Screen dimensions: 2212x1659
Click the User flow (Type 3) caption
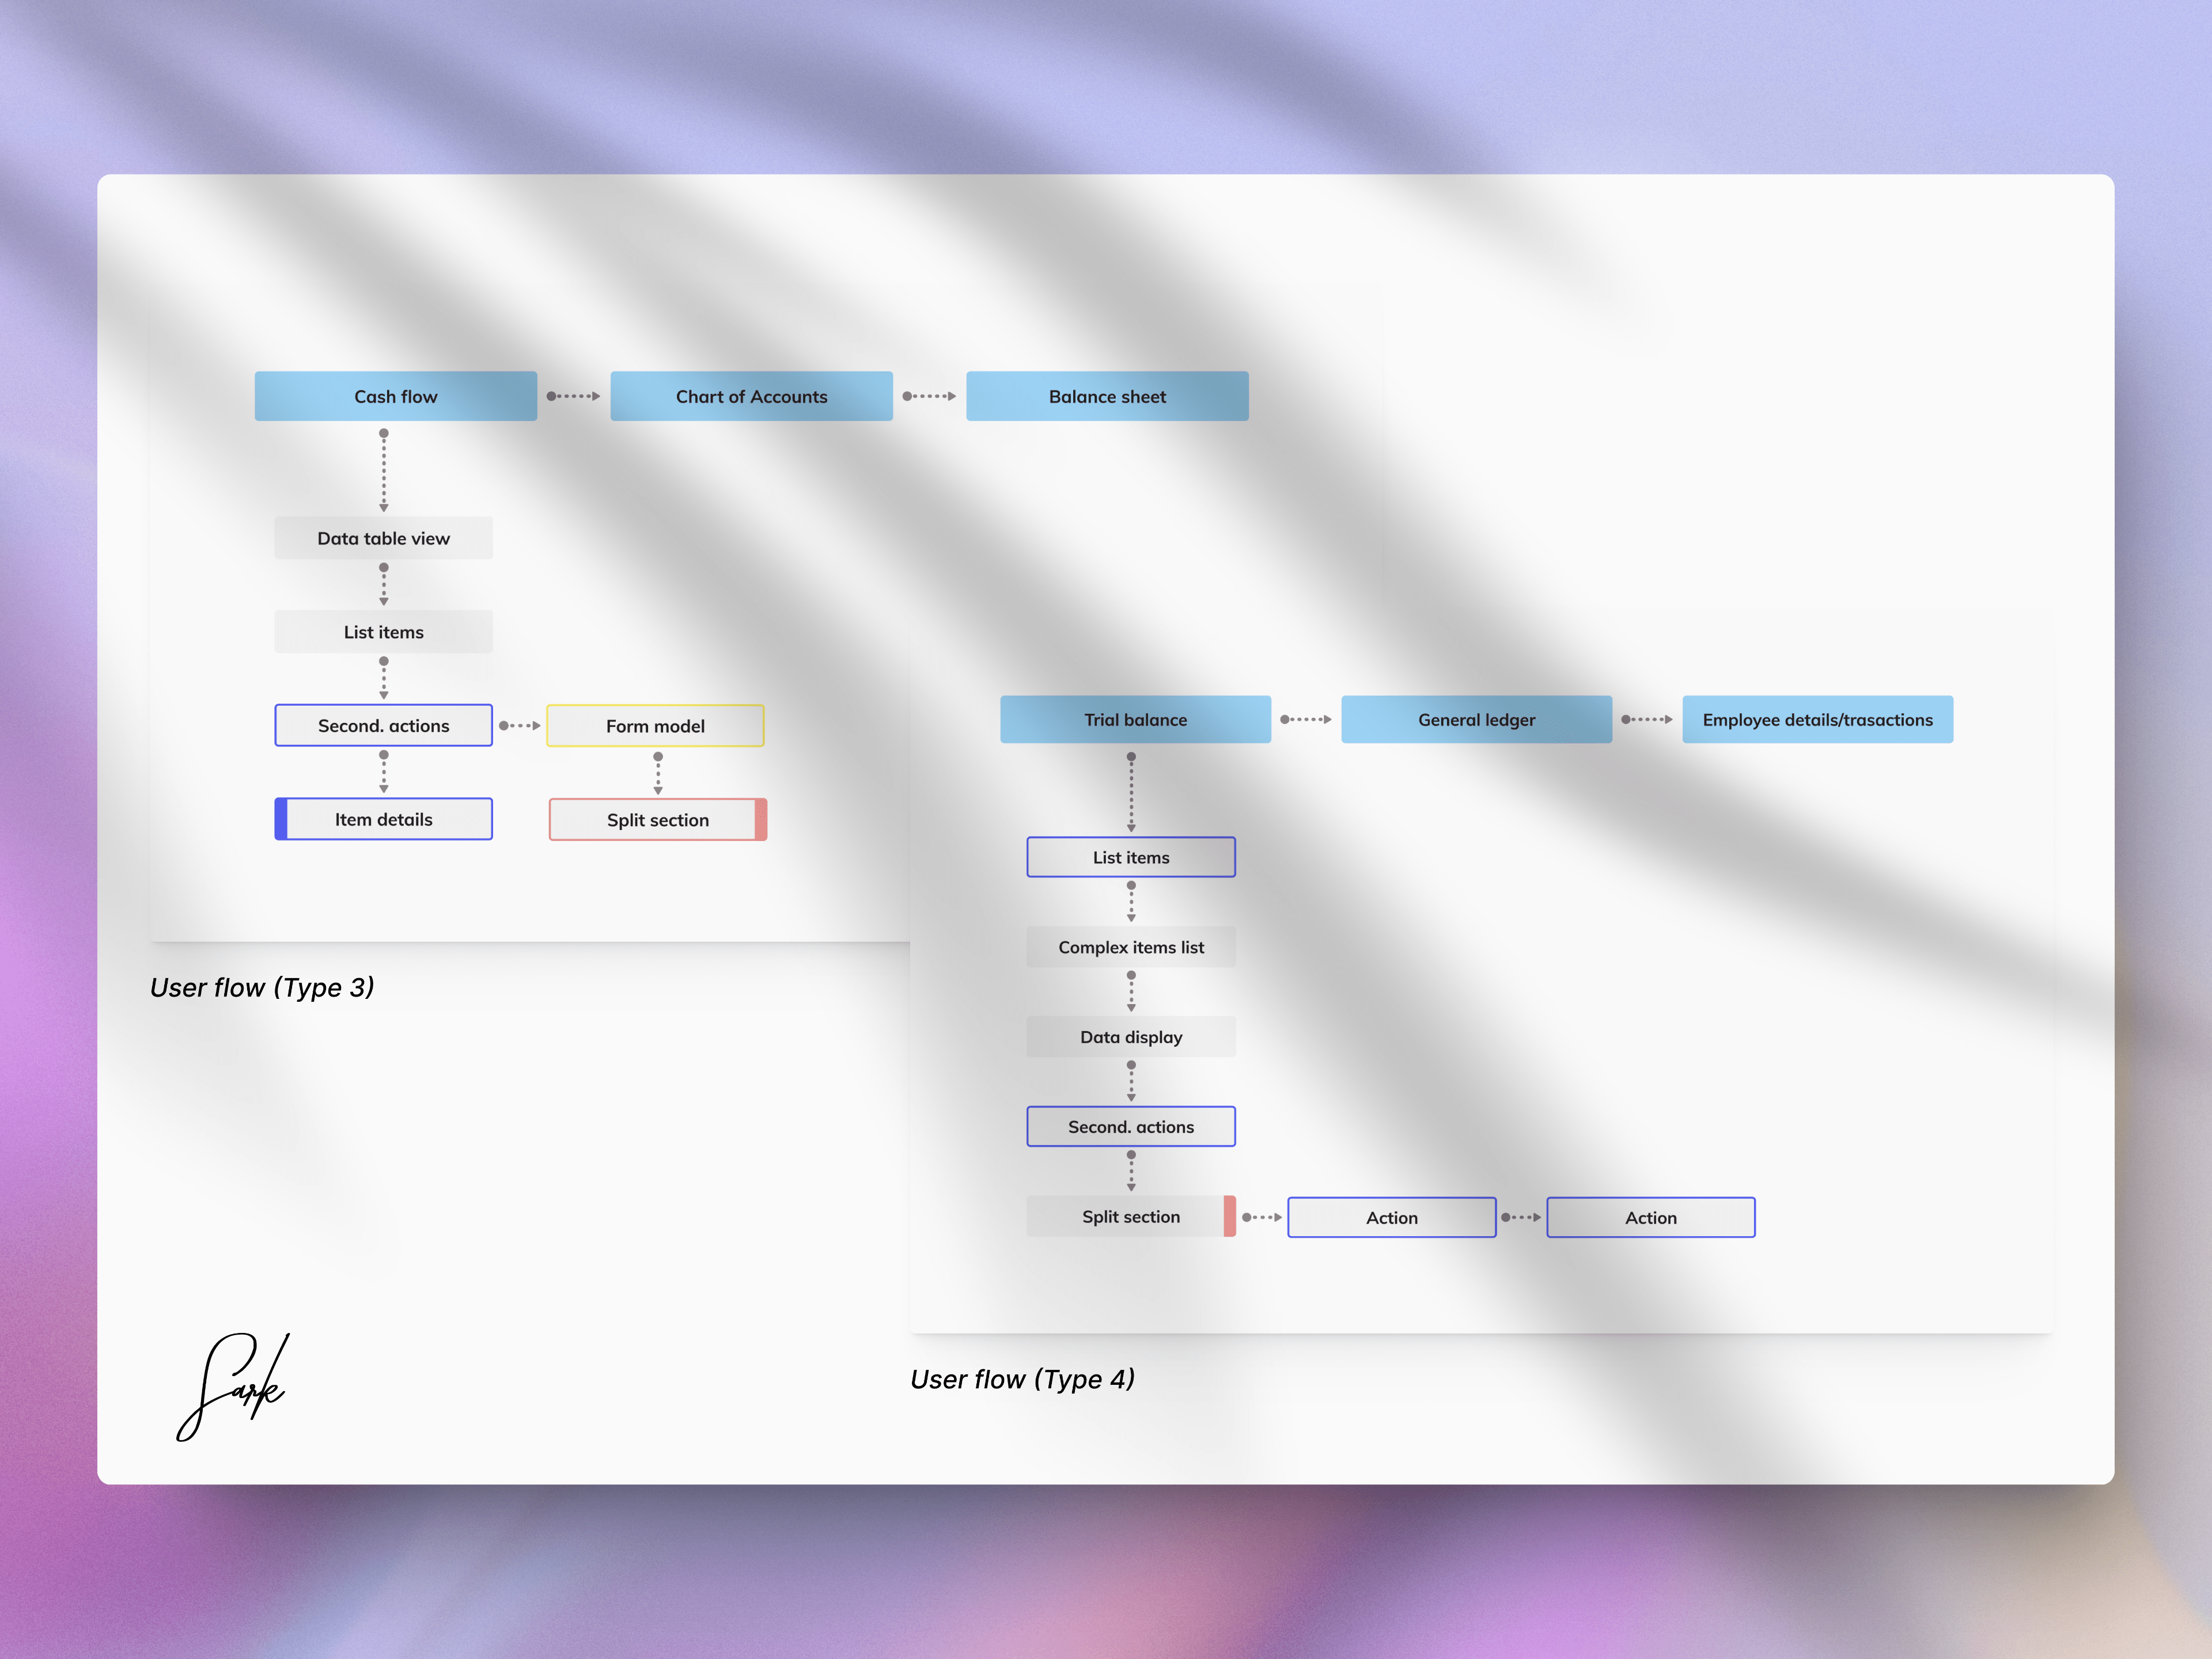(x=262, y=988)
